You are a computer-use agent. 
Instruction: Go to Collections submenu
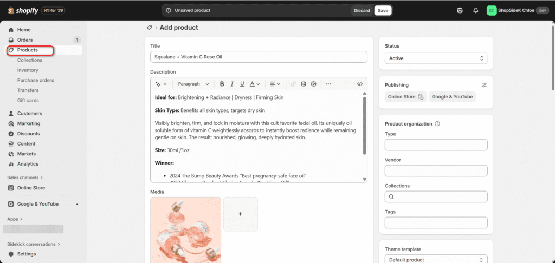(x=30, y=60)
